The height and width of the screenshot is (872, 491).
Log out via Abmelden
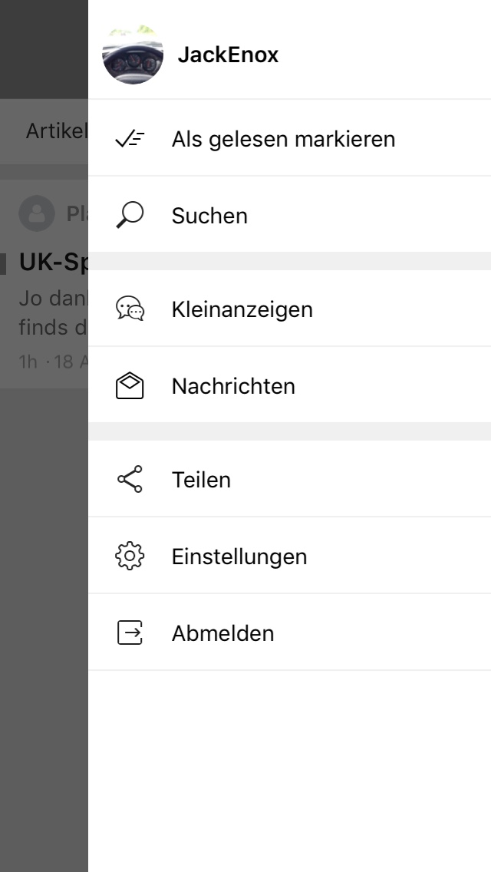(222, 634)
